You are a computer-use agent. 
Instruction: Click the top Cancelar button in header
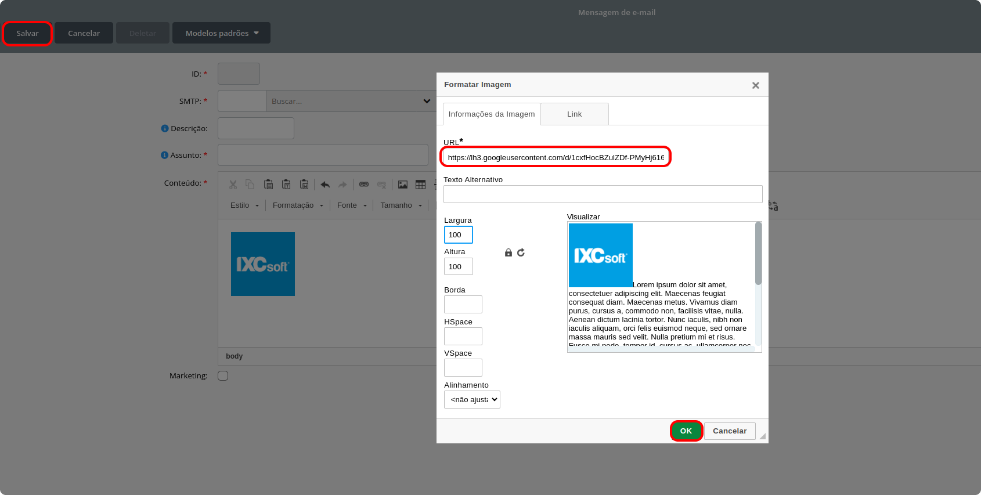[84, 33]
